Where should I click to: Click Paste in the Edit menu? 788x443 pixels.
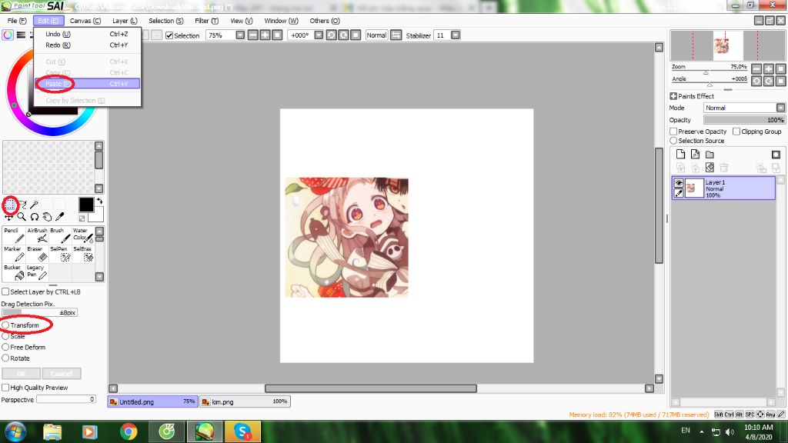point(58,83)
